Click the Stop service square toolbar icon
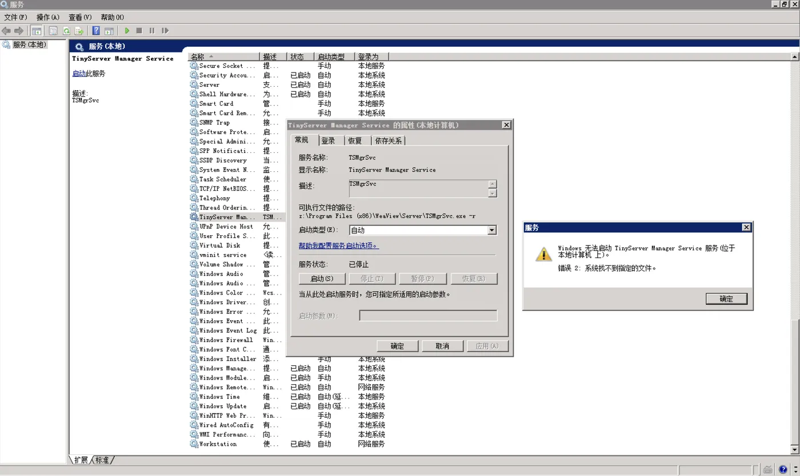The image size is (800, 476). [139, 31]
